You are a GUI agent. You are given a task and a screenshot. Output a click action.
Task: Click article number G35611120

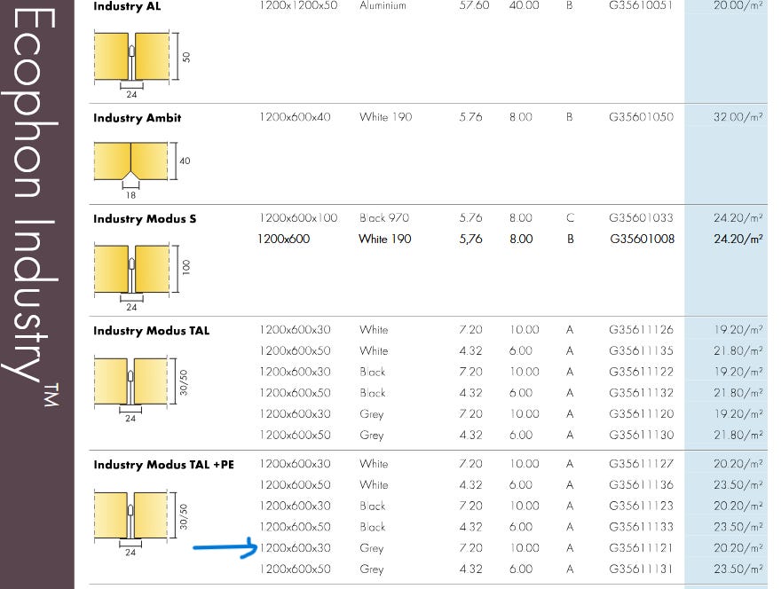(x=641, y=413)
